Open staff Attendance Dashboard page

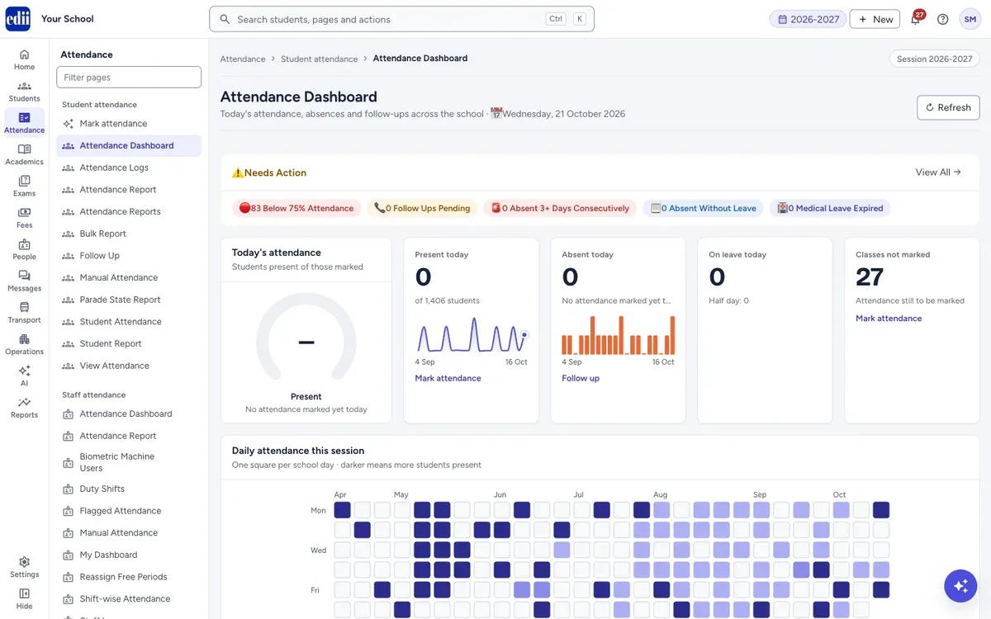pos(129,413)
